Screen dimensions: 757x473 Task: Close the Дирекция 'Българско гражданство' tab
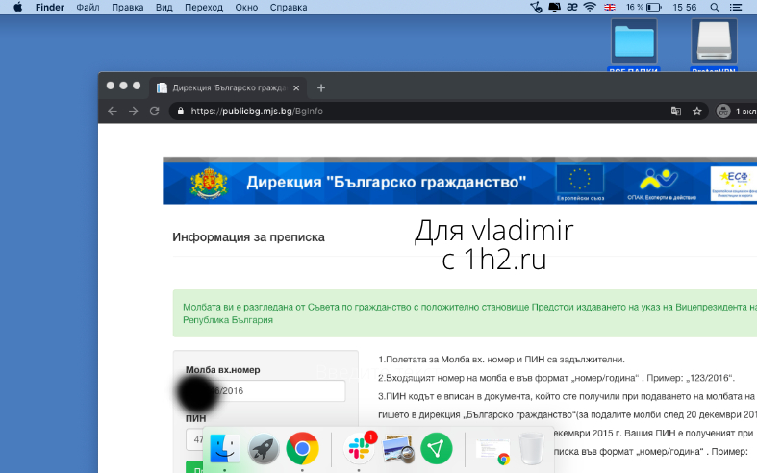[x=297, y=87]
